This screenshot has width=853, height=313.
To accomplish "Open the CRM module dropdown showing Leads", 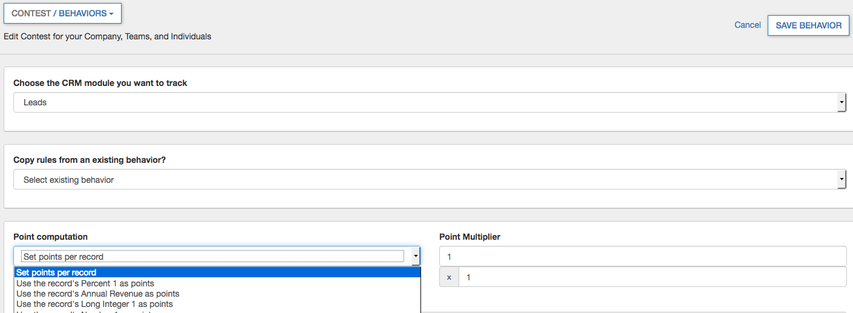I will point(423,102).
